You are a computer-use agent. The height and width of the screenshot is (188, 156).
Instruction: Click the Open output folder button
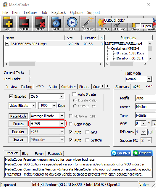point(147,26)
